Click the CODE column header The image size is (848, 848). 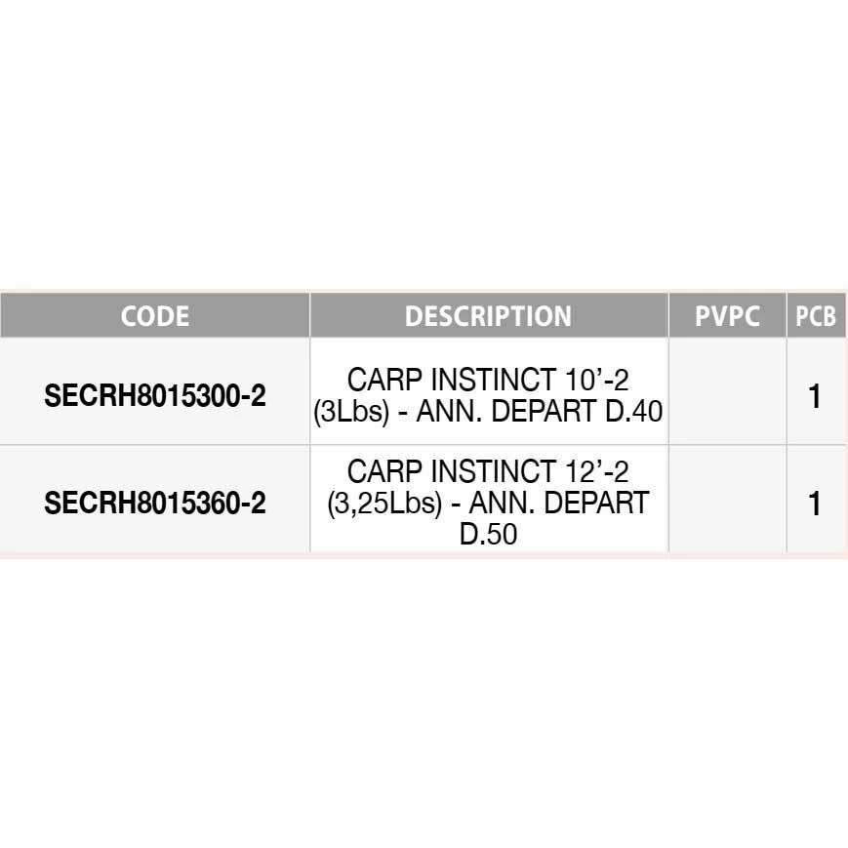(154, 316)
